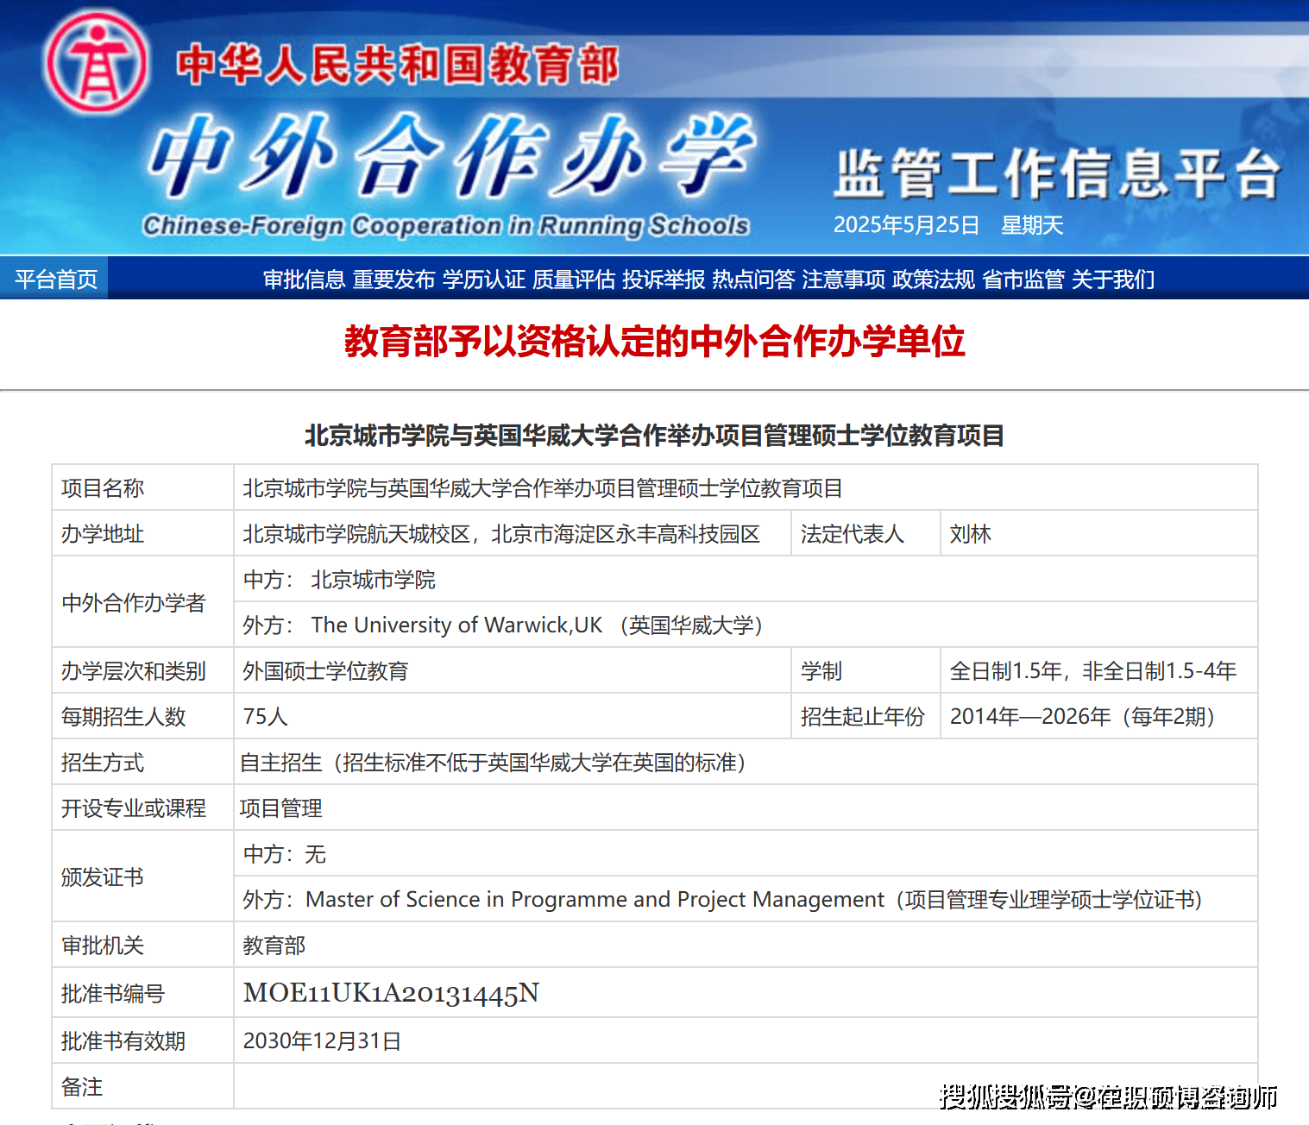Open the 关于我们 page link
The image size is (1309, 1125).
(x=1112, y=280)
